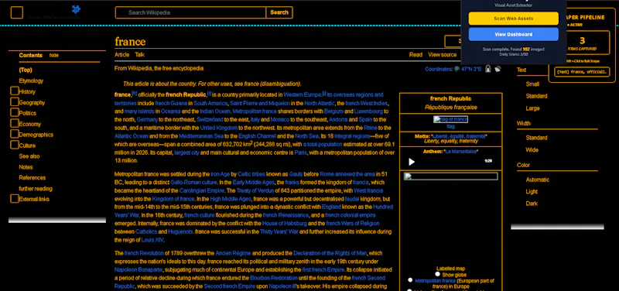This screenshot has height=291, width=619.
Task: Click the broken map image placeholder
Action: tap(450, 176)
